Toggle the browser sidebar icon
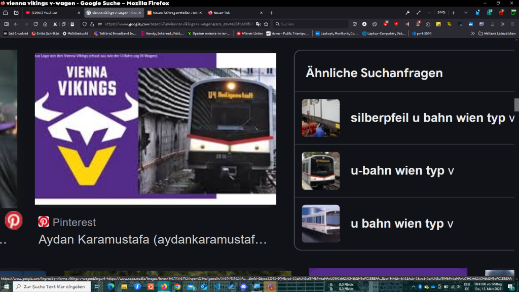 (x=6, y=24)
